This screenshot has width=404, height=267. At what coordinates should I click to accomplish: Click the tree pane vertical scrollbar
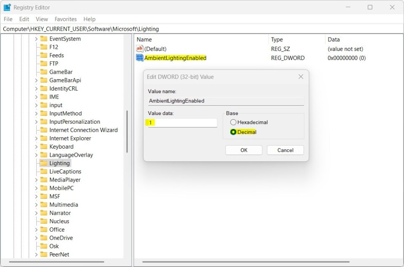coord(127,132)
